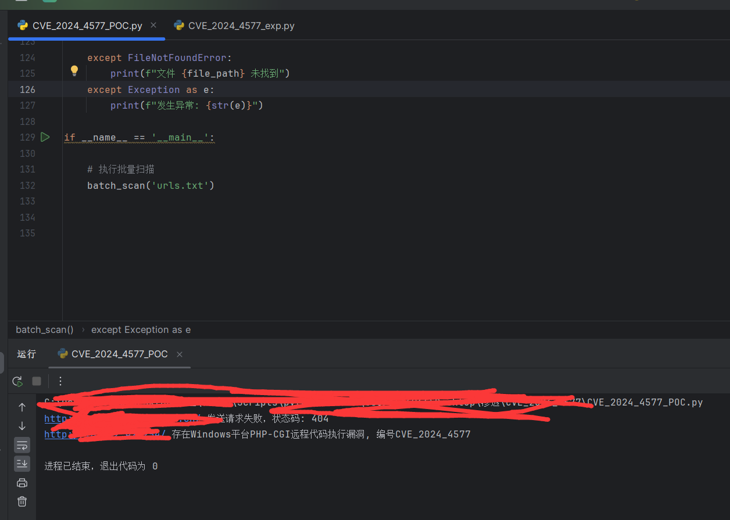Viewport: 730px width, 520px height.
Task: Rerun the script with the rerun icon
Action: coord(17,381)
